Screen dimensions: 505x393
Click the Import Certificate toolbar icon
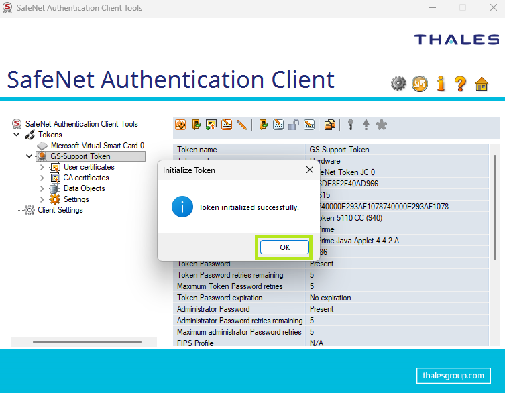coord(211,125)
